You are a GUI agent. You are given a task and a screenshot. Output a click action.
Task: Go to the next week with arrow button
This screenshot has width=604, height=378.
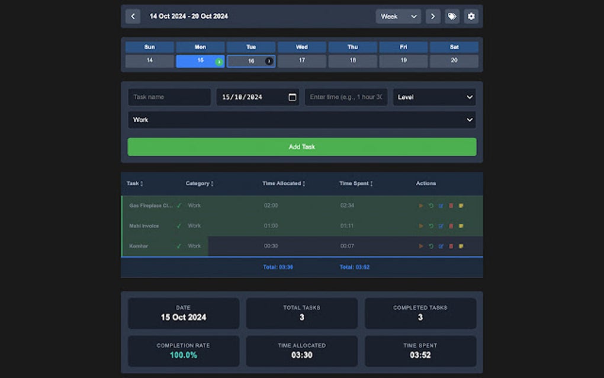click(x=433, y=16)
